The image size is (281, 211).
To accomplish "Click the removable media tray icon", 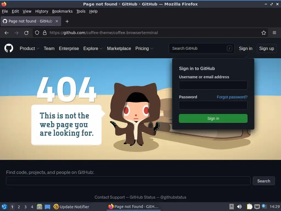I will pos(232,207).
